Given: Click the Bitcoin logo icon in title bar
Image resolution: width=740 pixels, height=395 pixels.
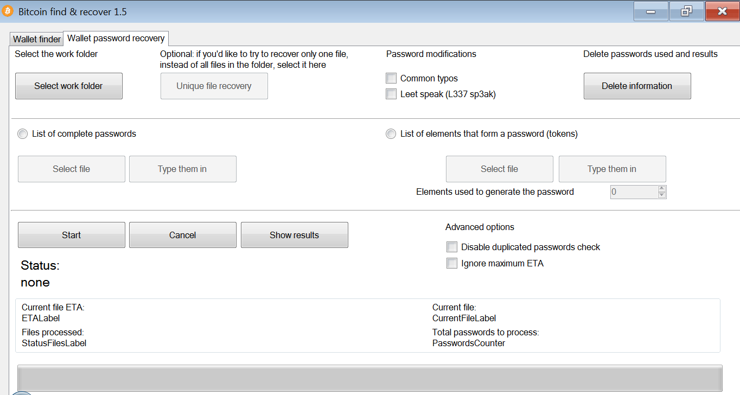Looking at the screenshot, I should coord(8,11).
